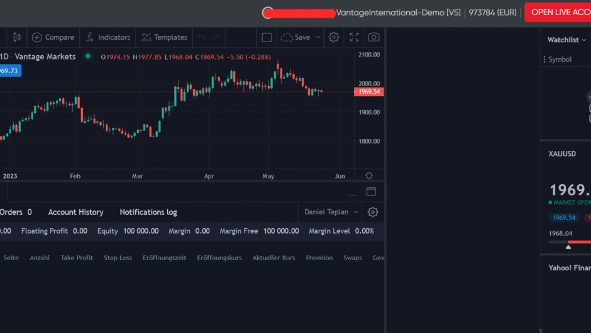Click the 2100.00 price scale label
Image resolution: width=591 pixels, height=333 pixels.
point(369,55)
